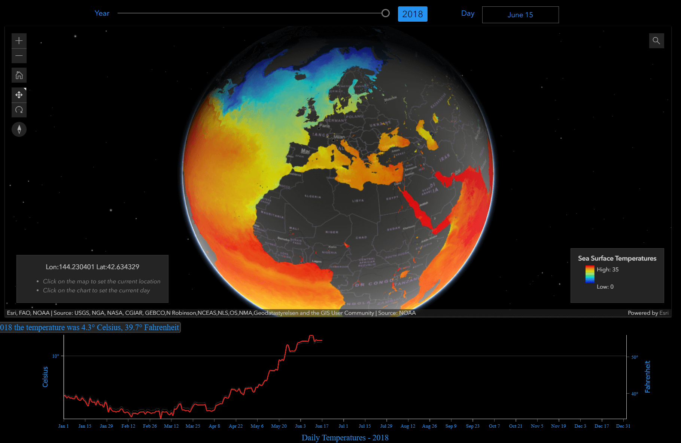This screenshot has width=681, height=443.
Task: Click the 50° Fahrenheit axis tick label
Action: (x=635, y=357)
